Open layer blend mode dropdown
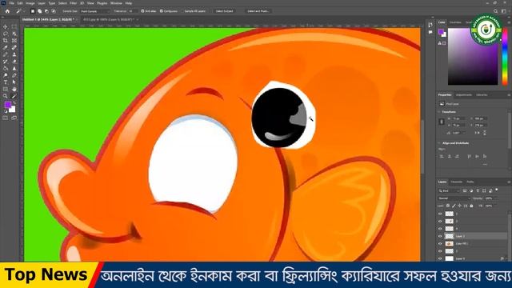The height and width of the screenshot is (288, 512). [454, 198]
